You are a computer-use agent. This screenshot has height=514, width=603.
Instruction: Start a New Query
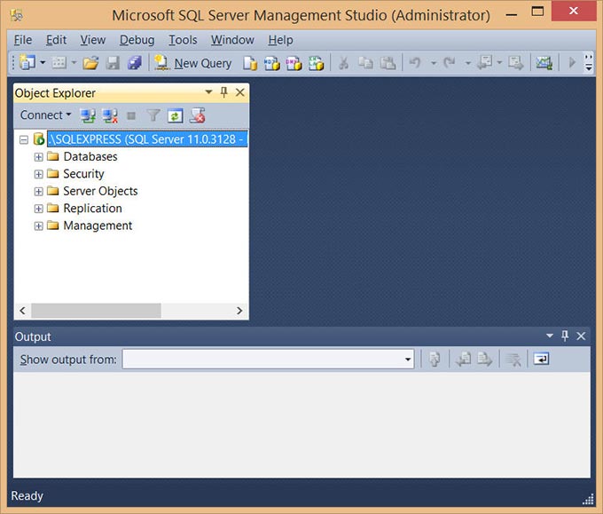click(193, 63)
